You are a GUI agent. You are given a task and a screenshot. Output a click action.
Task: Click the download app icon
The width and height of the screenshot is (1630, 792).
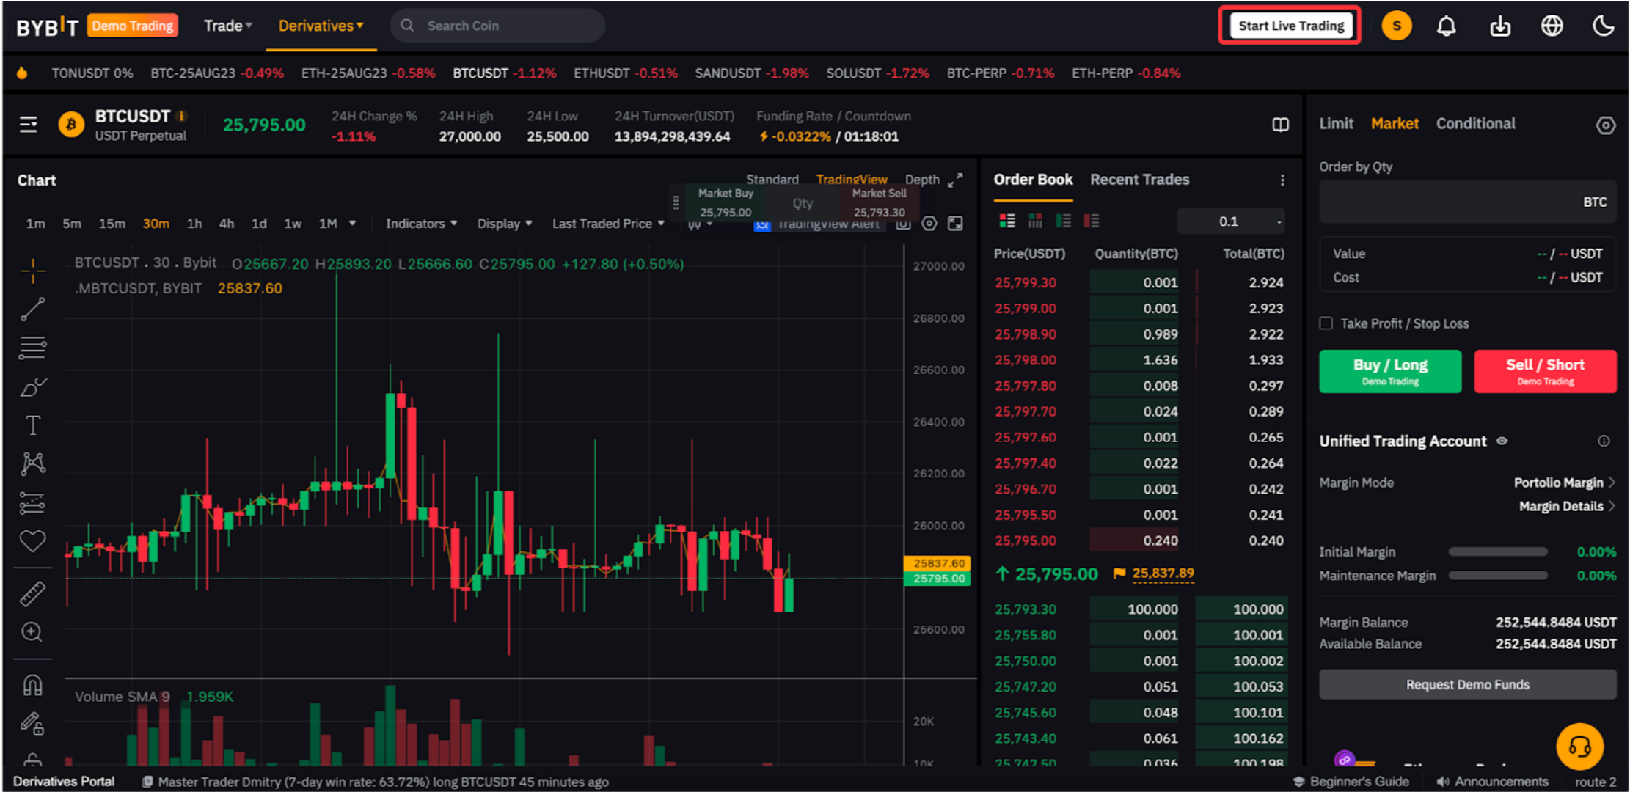point(1499,26)
